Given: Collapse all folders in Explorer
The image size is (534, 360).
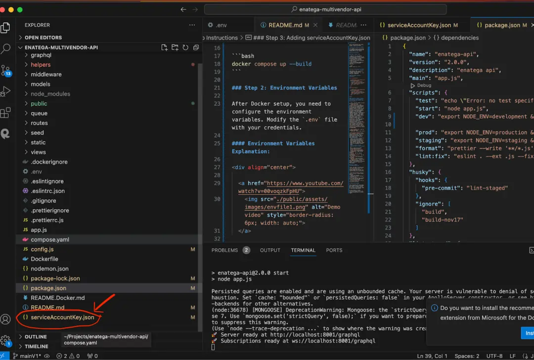Looking at the screenshot, I should click(196, 47).
